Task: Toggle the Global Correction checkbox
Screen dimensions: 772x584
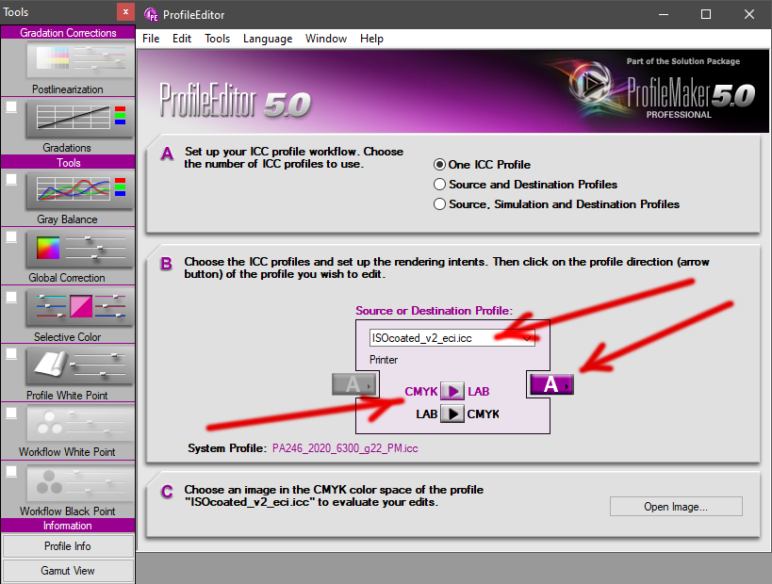Action: tap(11, 237)
